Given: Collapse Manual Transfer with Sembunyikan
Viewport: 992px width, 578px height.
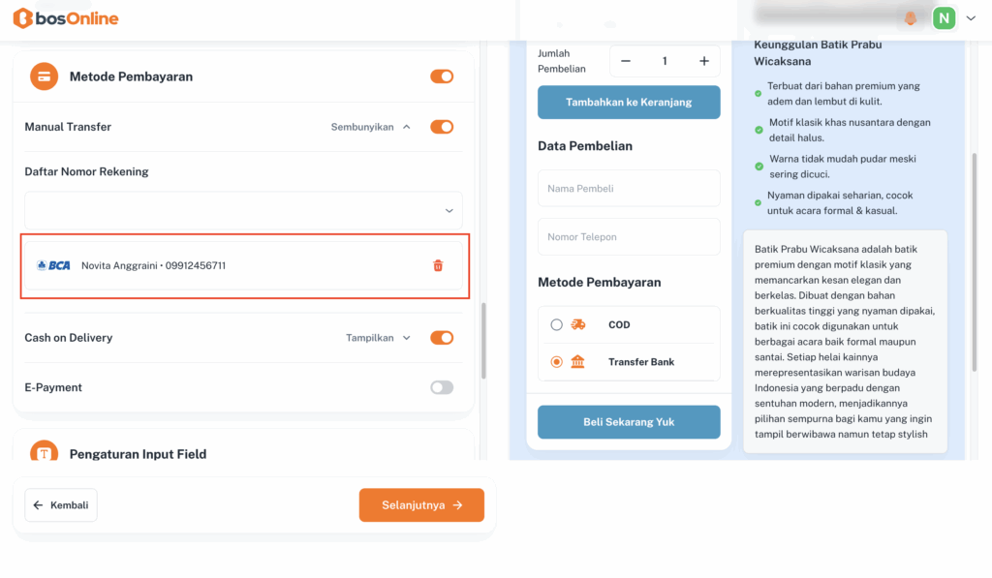Looking at the screenshot, I should point(370,127).
